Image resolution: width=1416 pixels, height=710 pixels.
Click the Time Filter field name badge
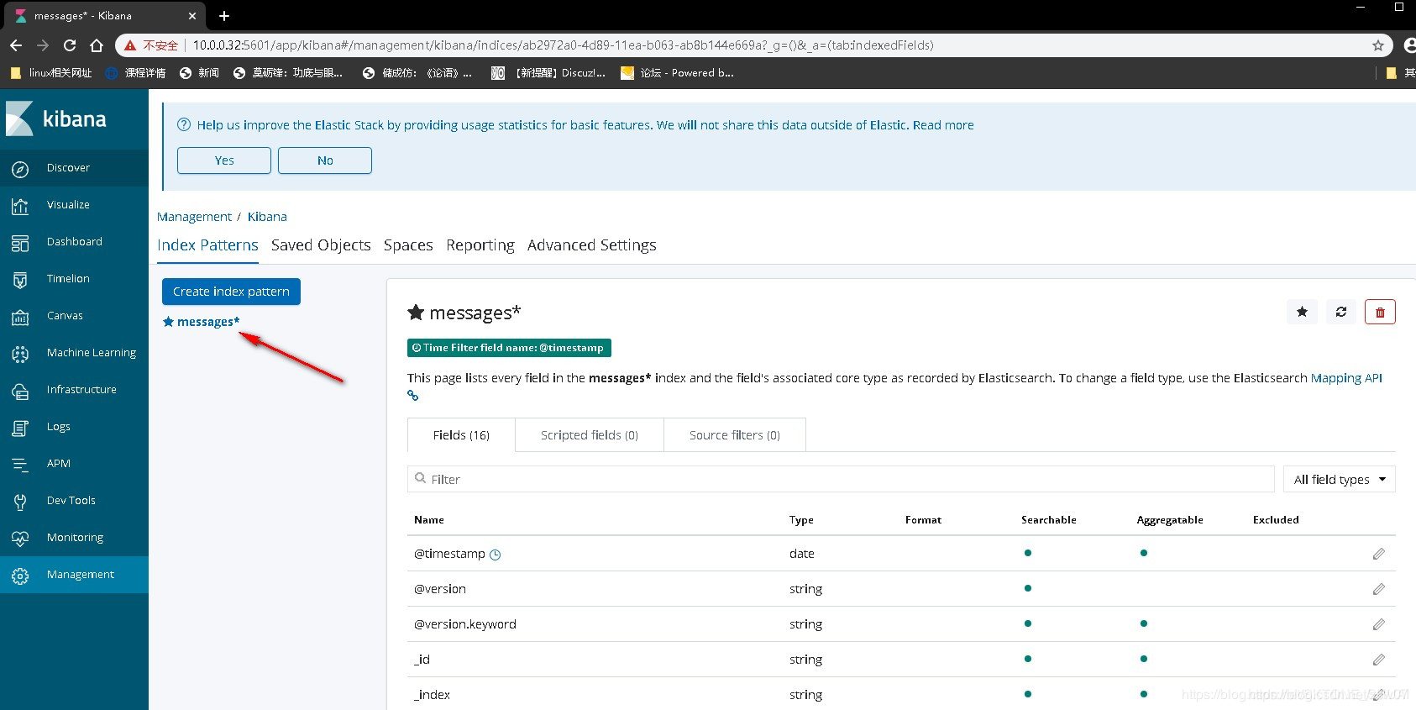tap(509, 348)
